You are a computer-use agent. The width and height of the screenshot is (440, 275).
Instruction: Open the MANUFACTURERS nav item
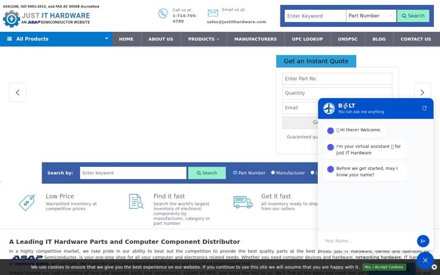(x=255, y=39)
